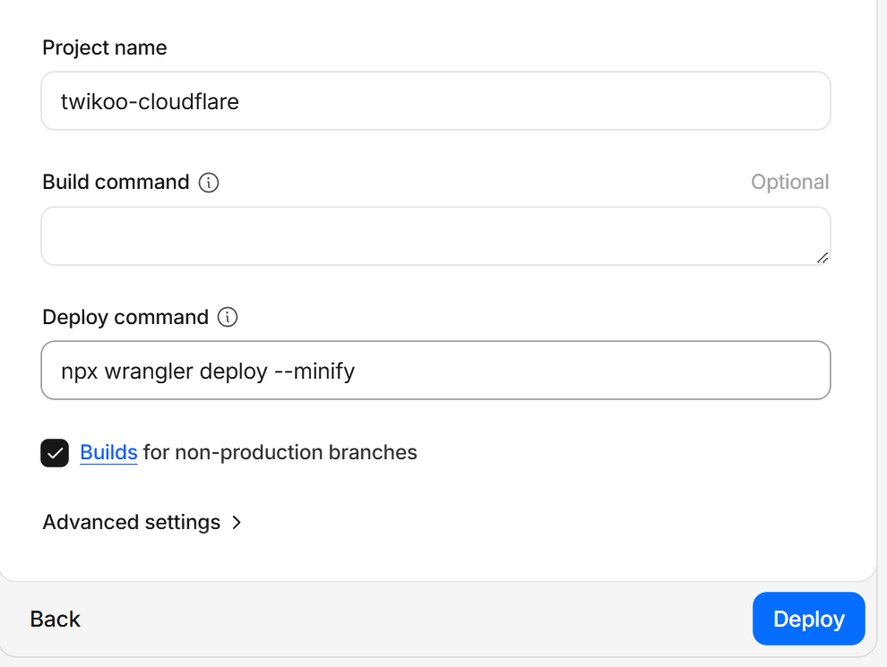Open the Builds documentation link
887x667 pixels.
click(108, 453)
